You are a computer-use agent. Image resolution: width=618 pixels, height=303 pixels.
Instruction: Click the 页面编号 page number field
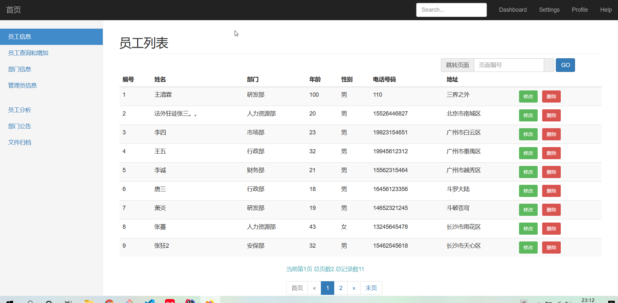point(509,65)
